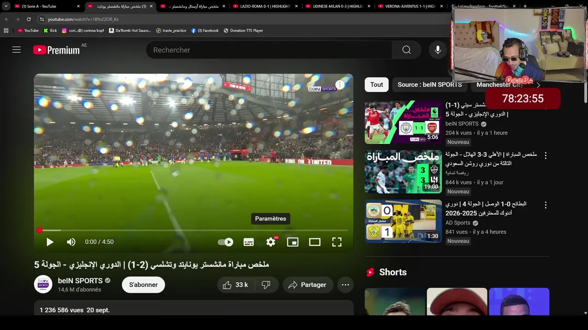Open the corinna kopf Instagram bookmark

84,31
